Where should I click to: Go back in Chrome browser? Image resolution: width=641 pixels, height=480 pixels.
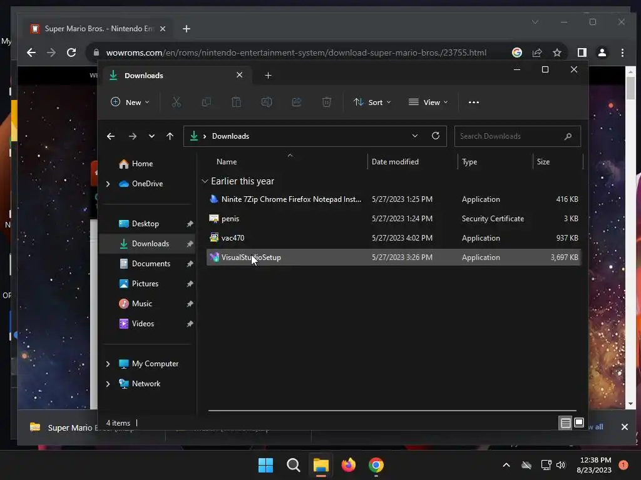(31, 52)
